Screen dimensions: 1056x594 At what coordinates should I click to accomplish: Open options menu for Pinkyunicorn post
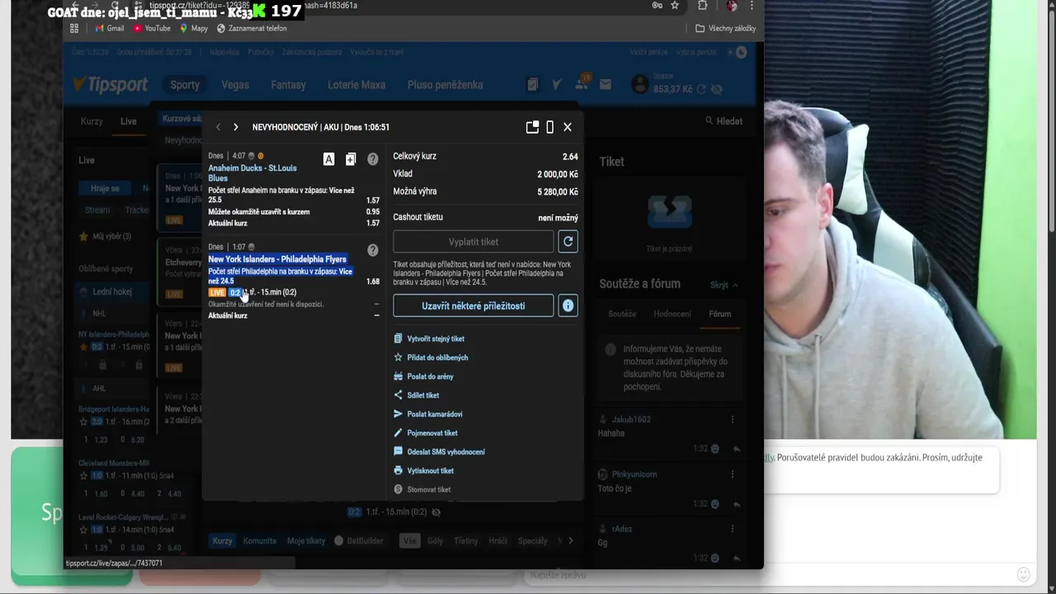coord(733,474)
